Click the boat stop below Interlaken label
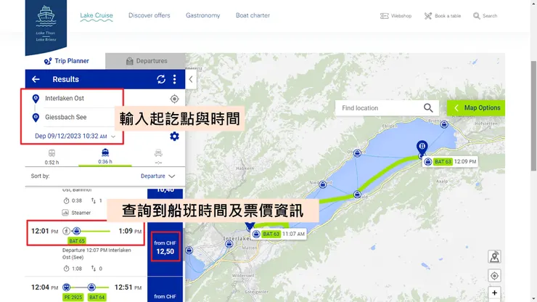Viewport: 537px width, 302px height. point(229,244)
